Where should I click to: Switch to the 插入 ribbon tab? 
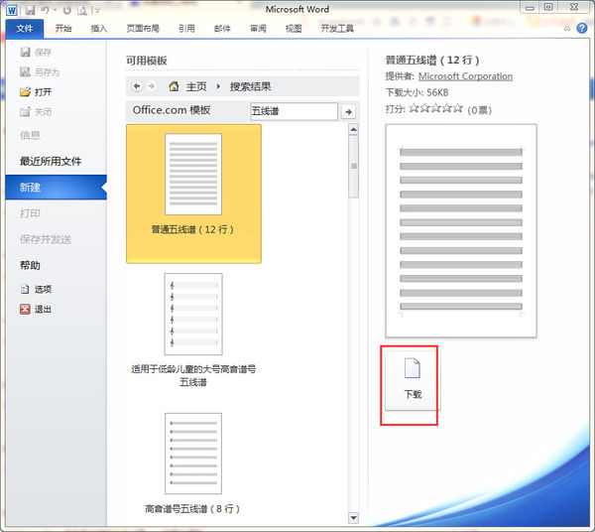99,29
